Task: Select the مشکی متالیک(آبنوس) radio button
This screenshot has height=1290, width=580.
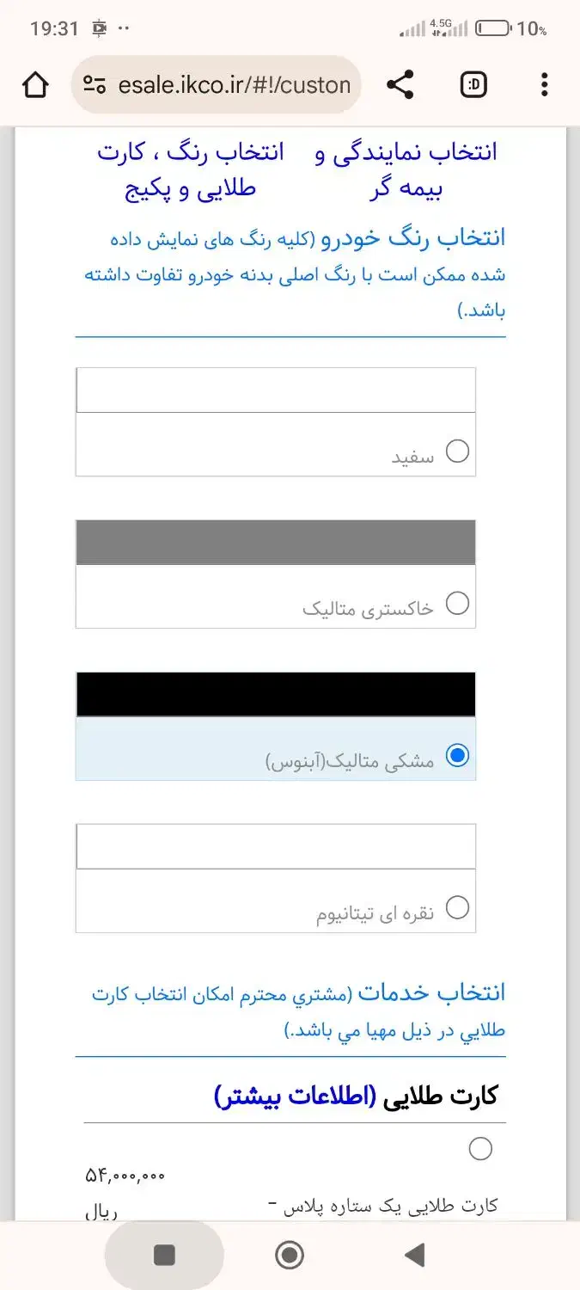Action: 458,756
